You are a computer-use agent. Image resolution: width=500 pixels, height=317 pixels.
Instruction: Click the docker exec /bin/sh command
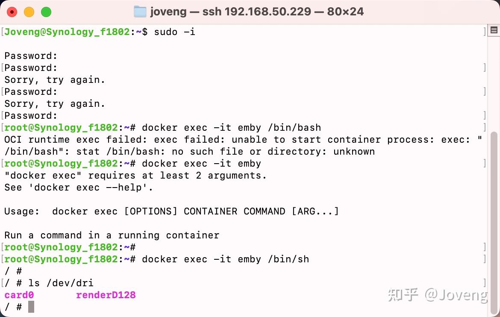225,259
